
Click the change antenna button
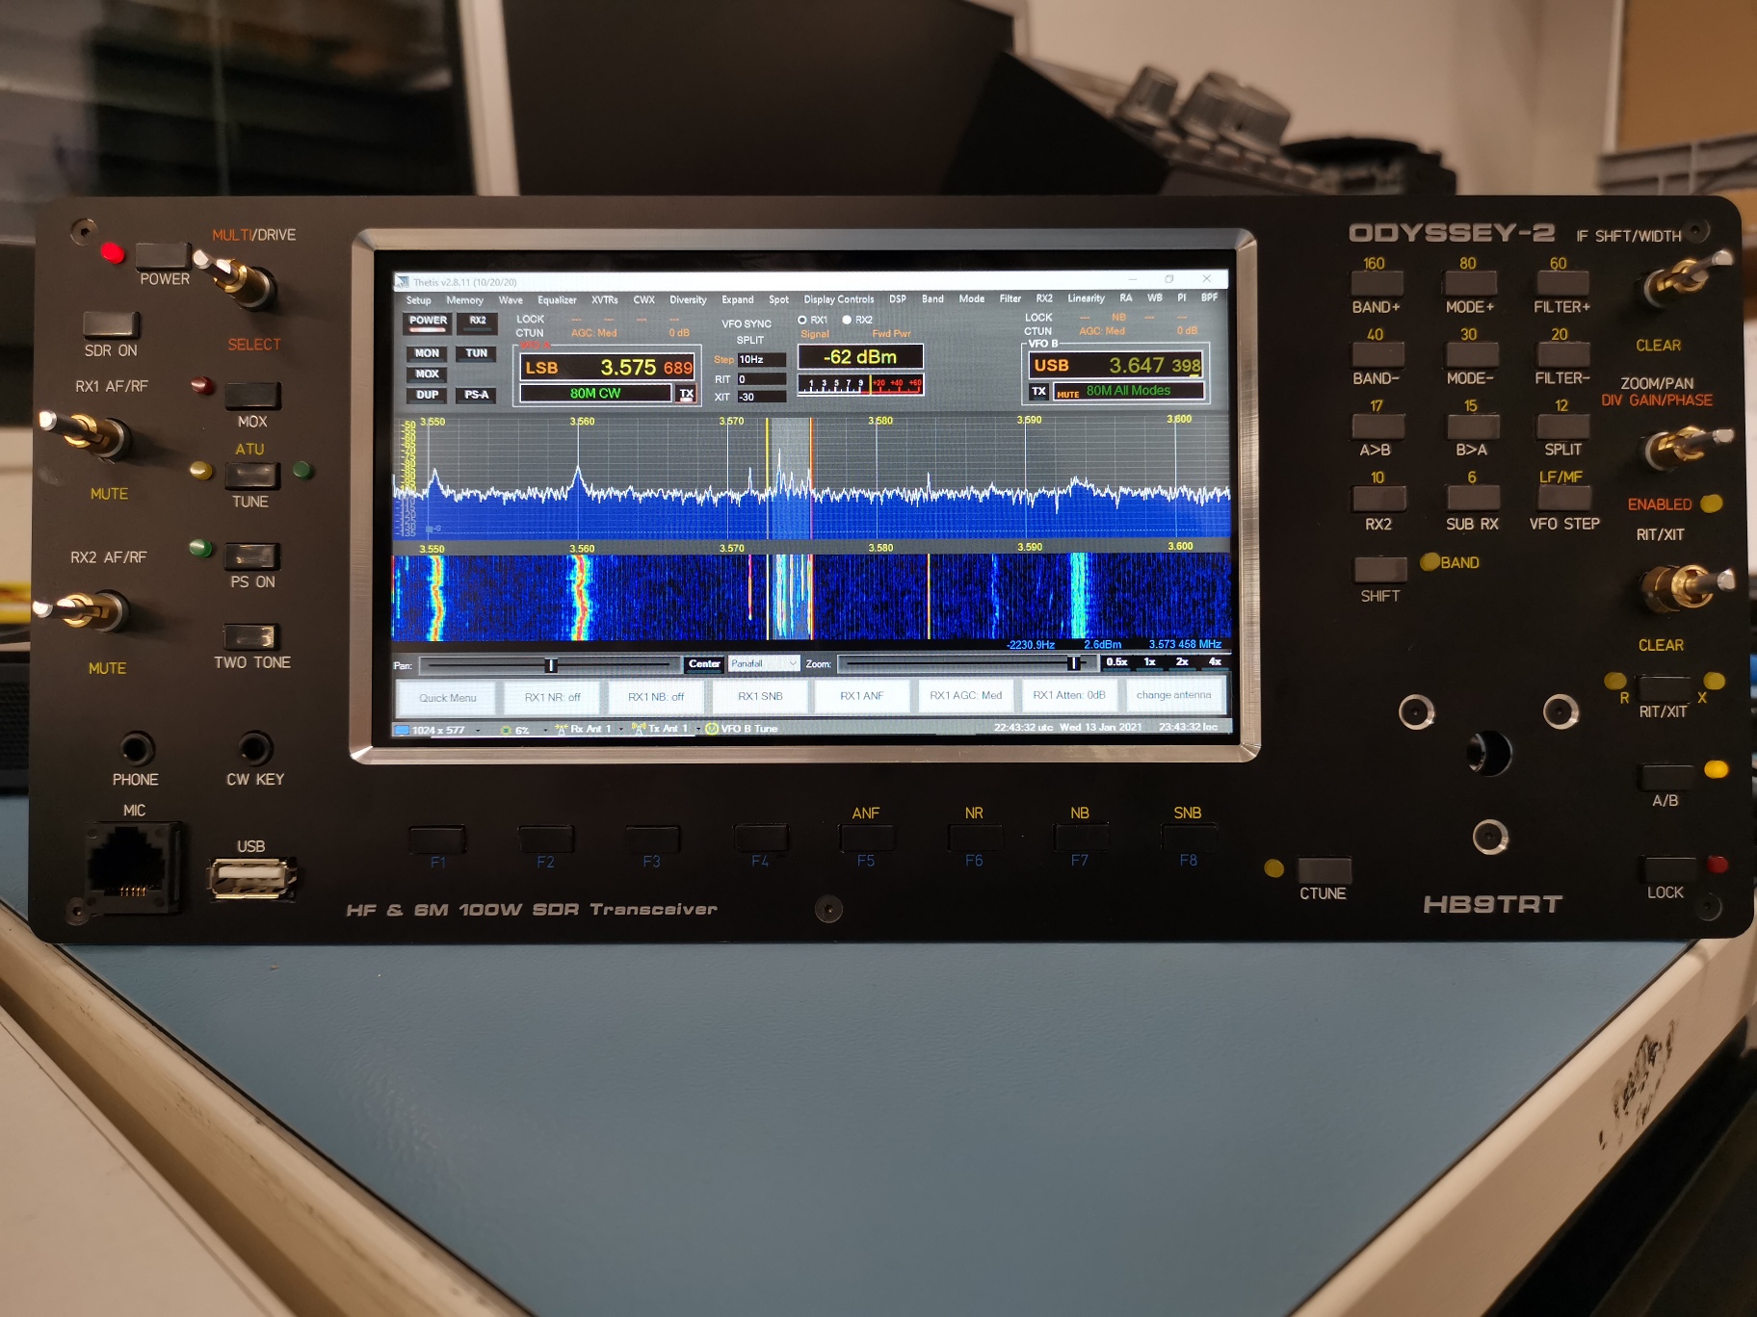click(x=1173, y=695)
